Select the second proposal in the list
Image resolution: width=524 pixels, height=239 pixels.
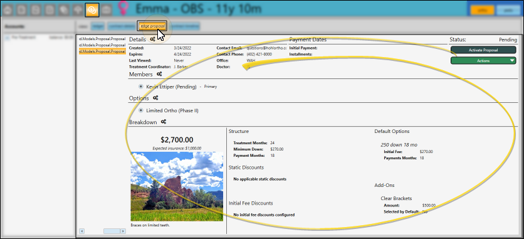click(x=102, y=45)
